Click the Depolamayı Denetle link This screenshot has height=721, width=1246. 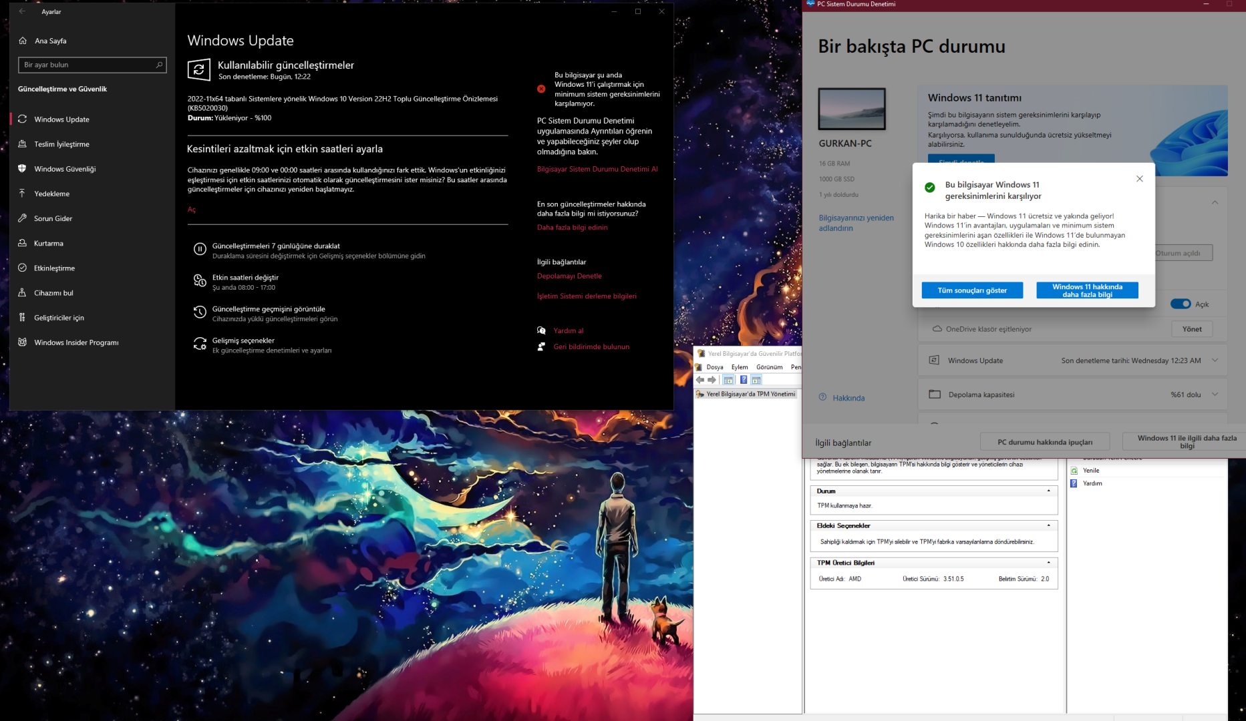pos(569,276)
